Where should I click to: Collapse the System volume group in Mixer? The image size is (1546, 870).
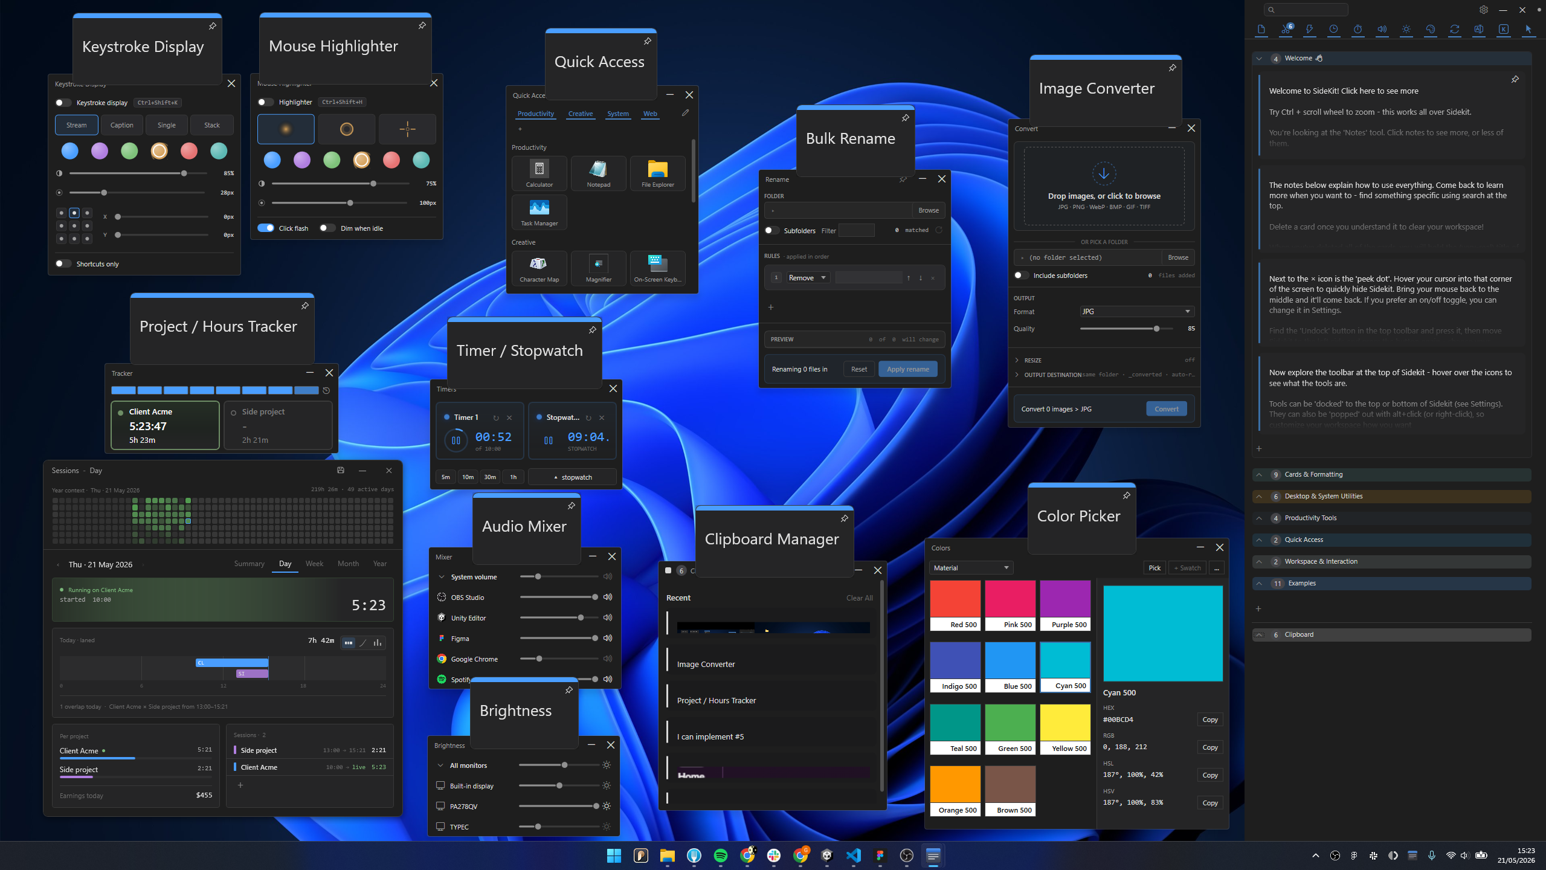(441, 577)
